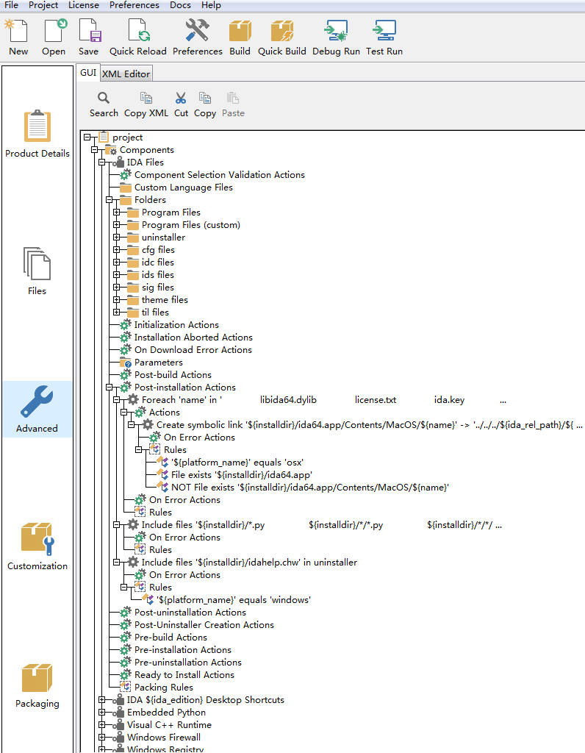Image resolution: width=585 pixels, height=753 pixels.
Task: Click the greyed Paste icon
Action: coord(233,99)
